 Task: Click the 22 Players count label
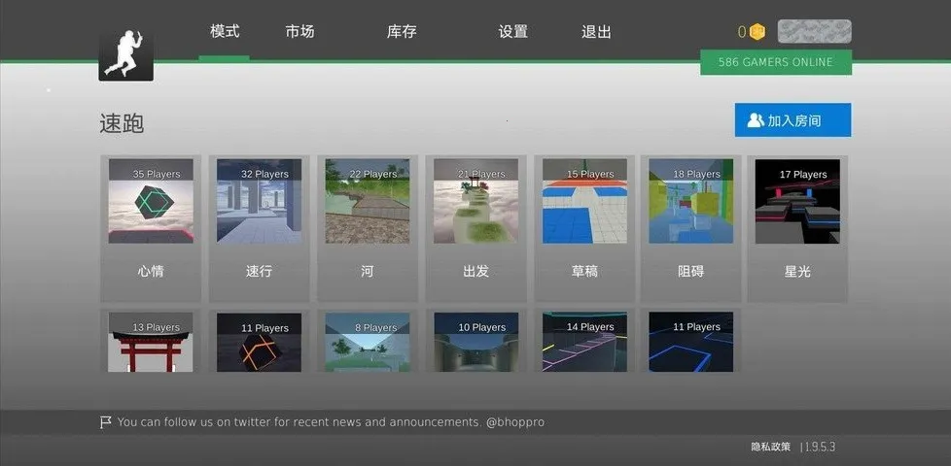(373, 175)
